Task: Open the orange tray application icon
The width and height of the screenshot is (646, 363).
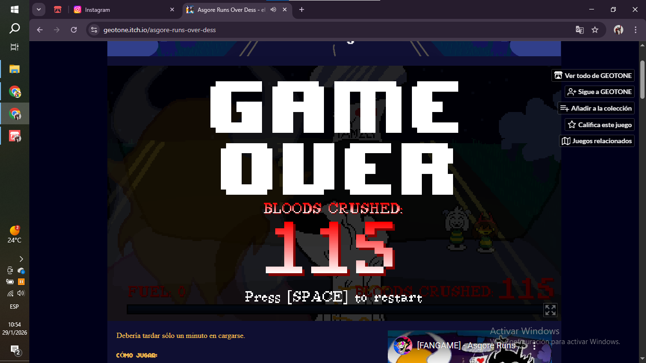Action: click(21, 282)
